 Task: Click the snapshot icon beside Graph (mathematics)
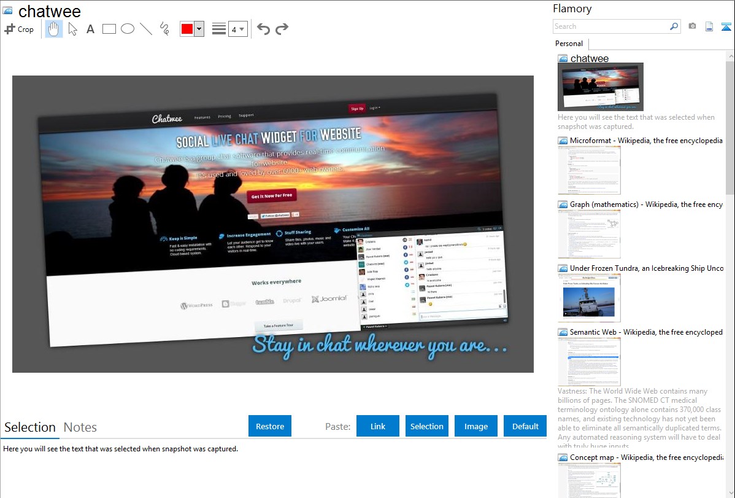pos(563,204)
